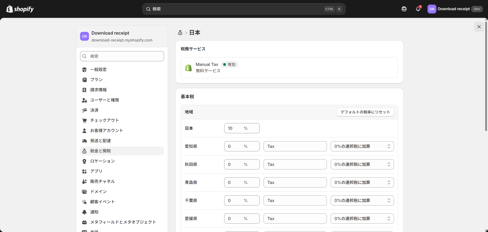Click the 販売チャネル icon
This screenshot has height=232, width=488.
click(x=84, y=181)
